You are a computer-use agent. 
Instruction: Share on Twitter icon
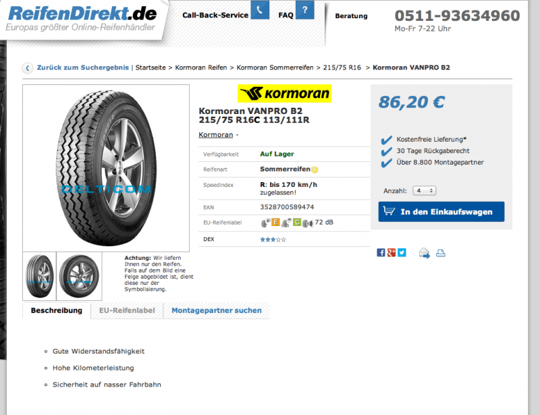(402, 252)
